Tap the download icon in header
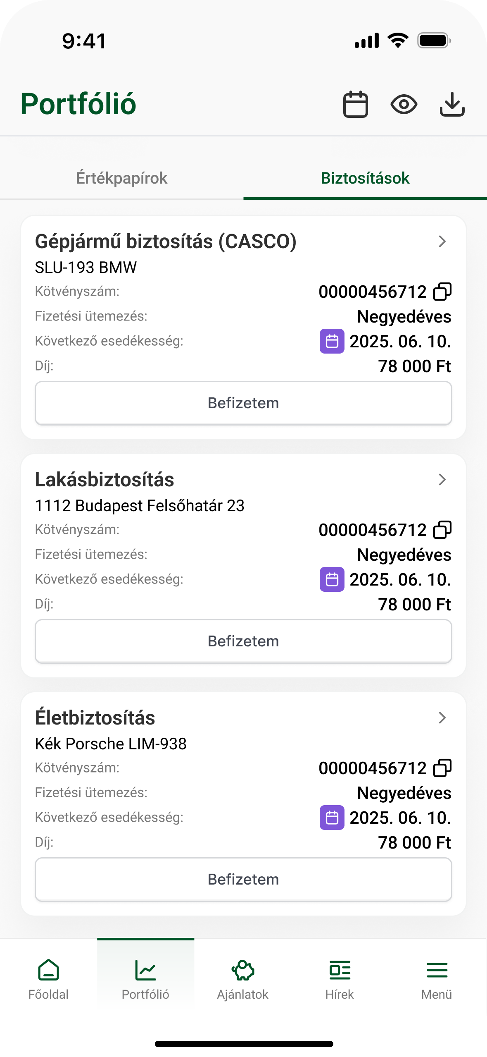Image resolution: width=487 pixels, height=1057 pixels. 452,104
